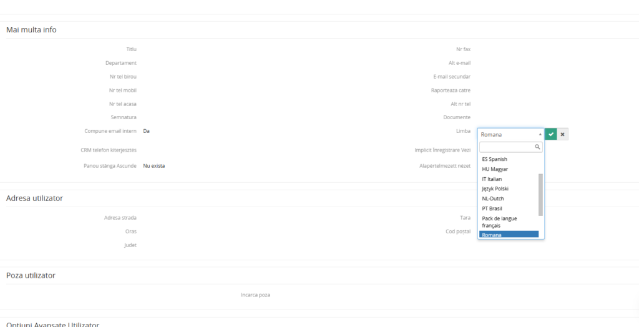This screenshot has width=639, height=327.
Task: Click the Tara field label
Action: coord(466,218)
